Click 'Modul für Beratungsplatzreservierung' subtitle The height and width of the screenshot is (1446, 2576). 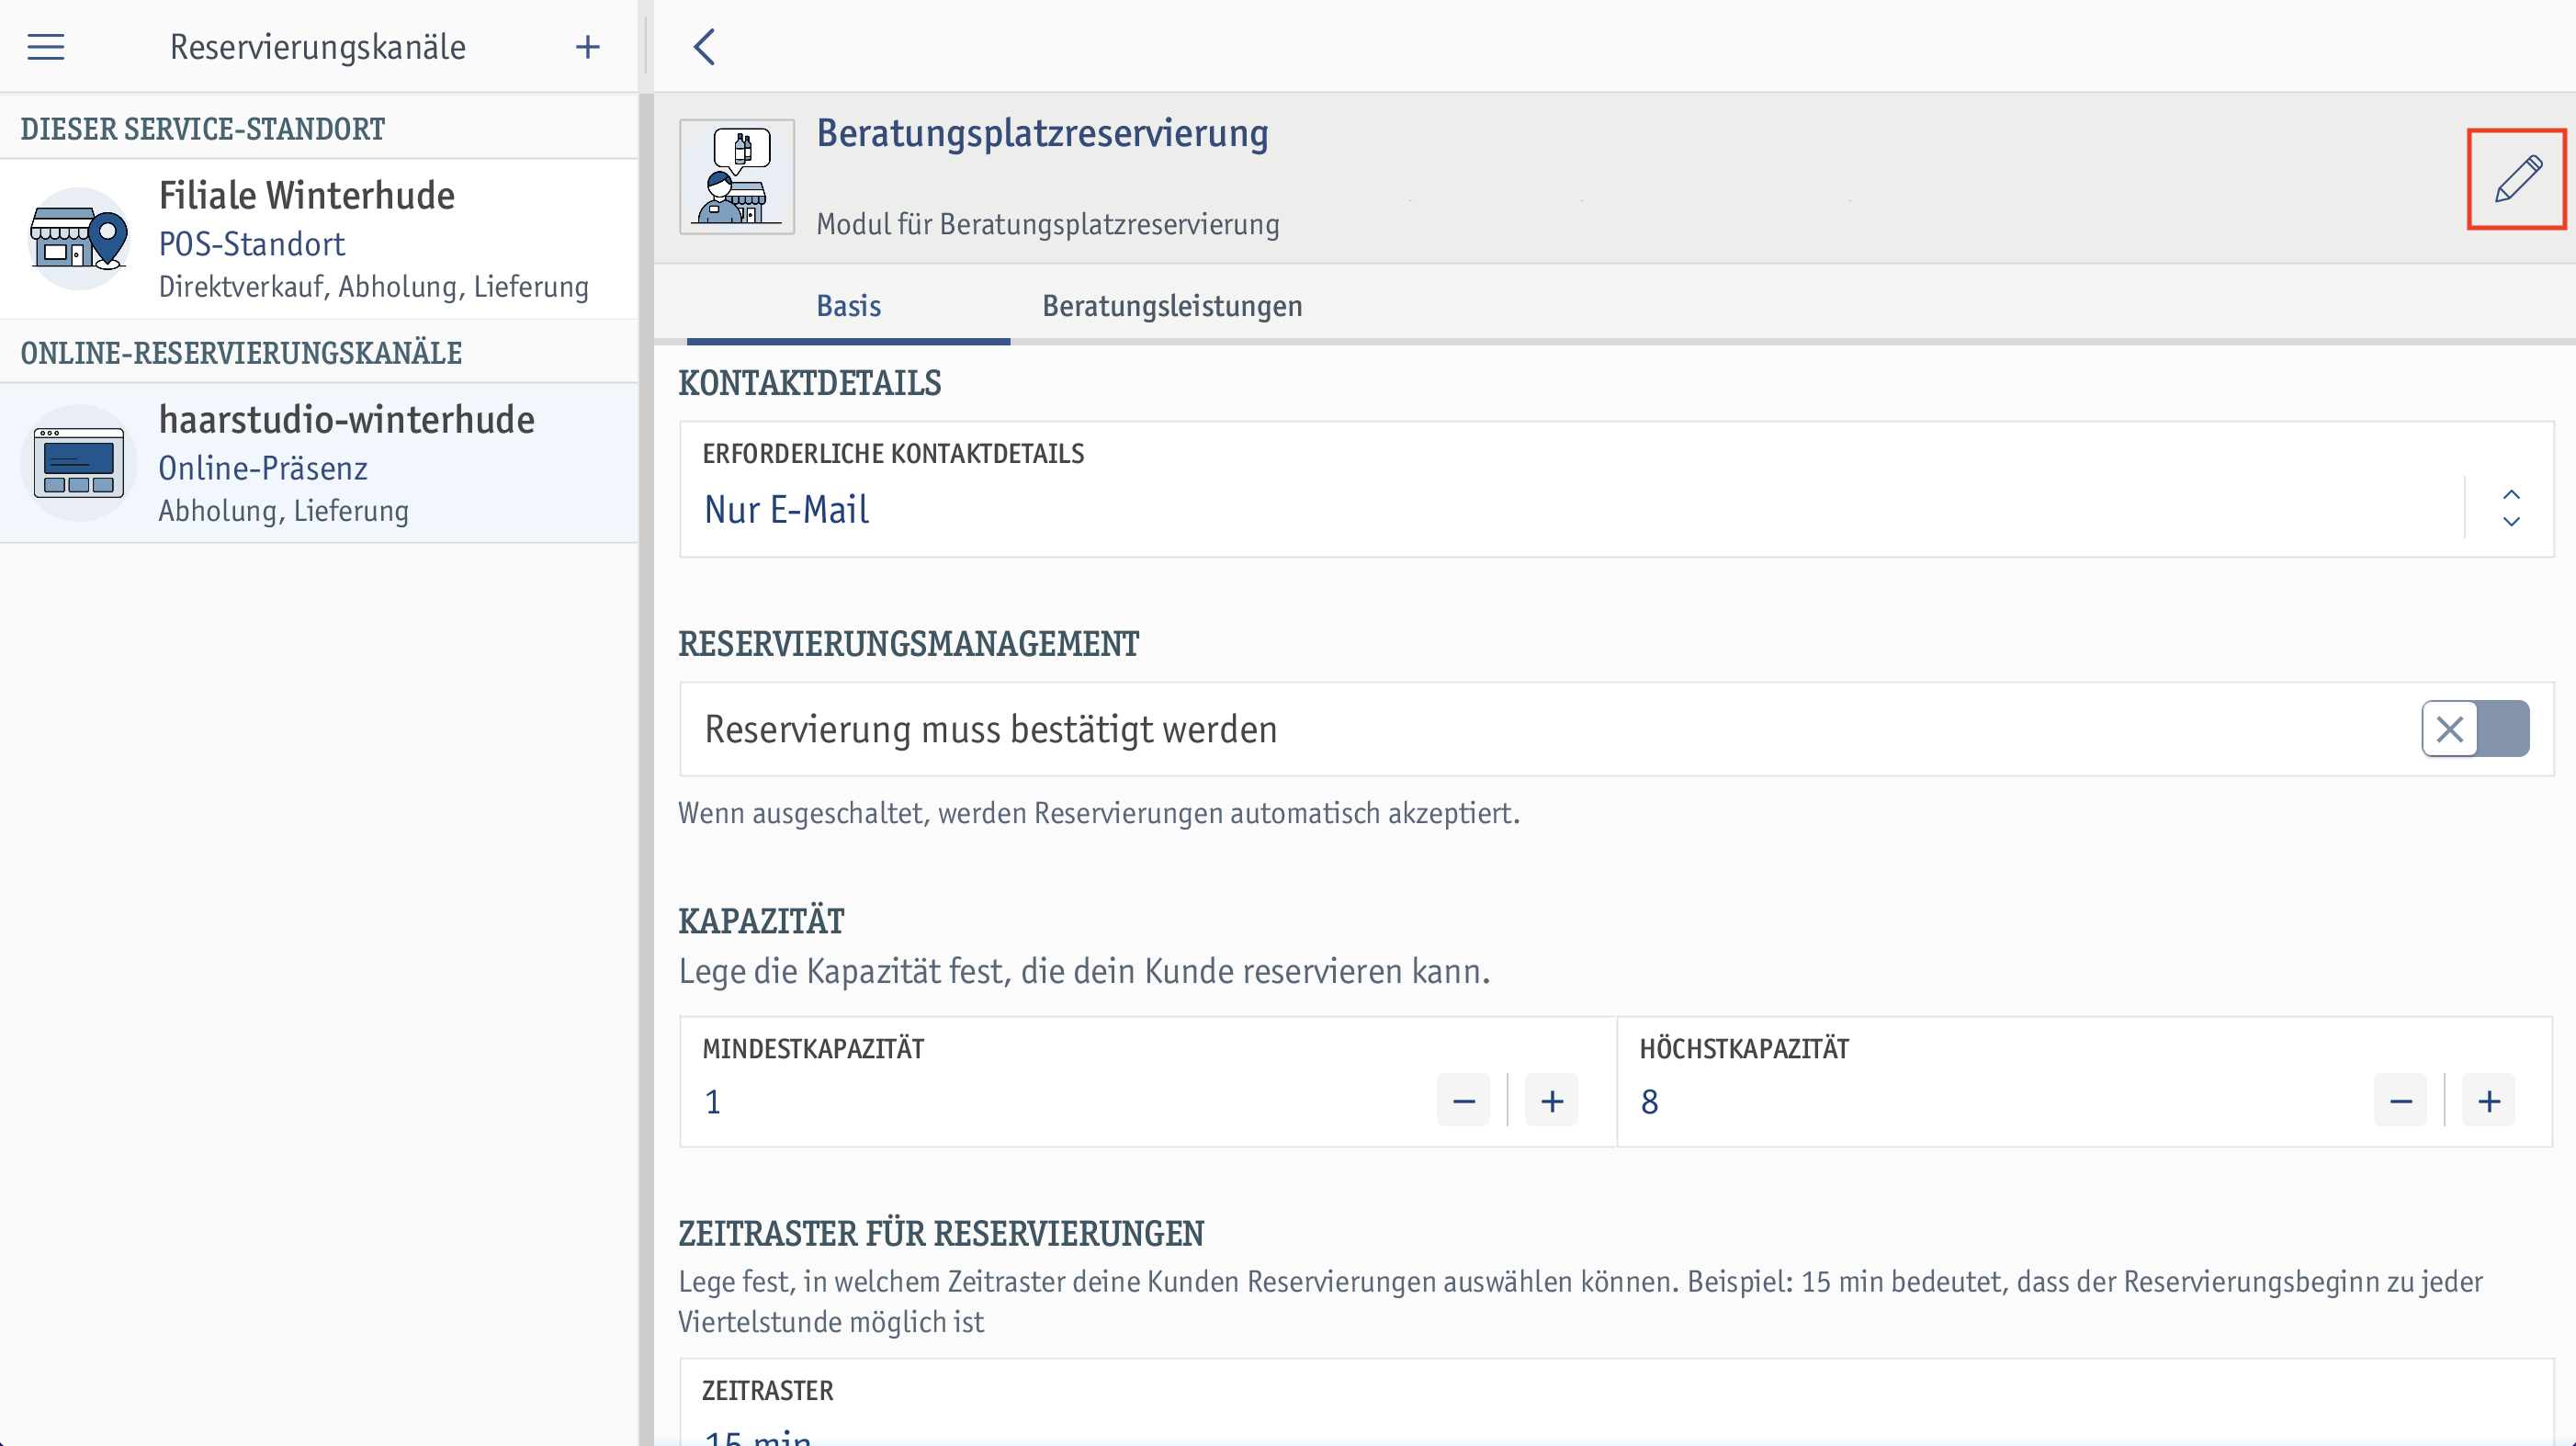1048,224
